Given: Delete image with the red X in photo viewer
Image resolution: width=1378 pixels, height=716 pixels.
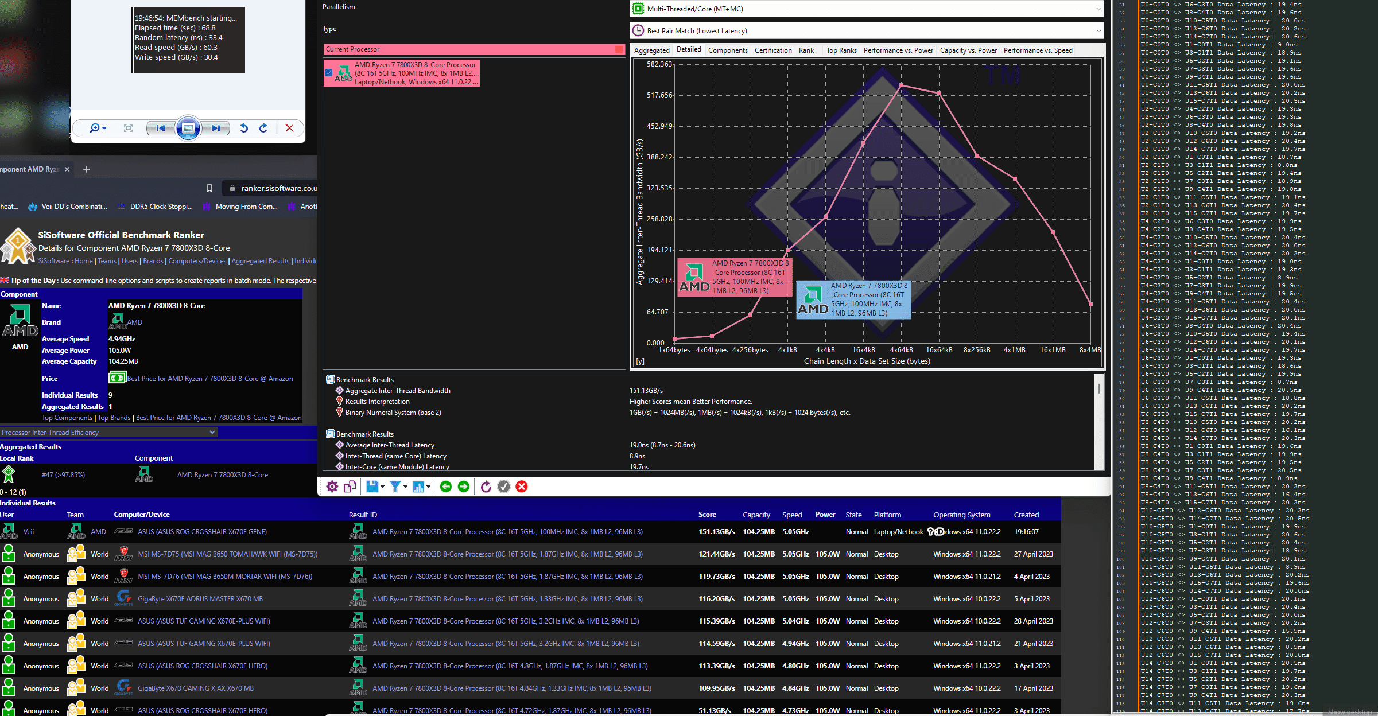Looking at the screenshot, I should point(290,128).
